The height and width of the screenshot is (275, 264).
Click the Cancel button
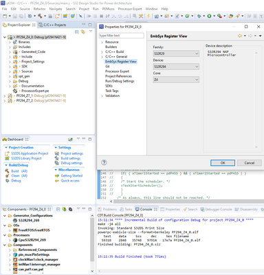click(250, 163)
